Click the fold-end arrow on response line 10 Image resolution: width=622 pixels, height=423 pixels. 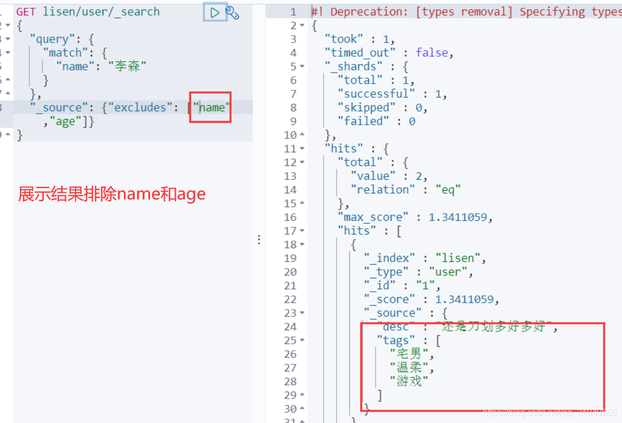coord(302,135)
